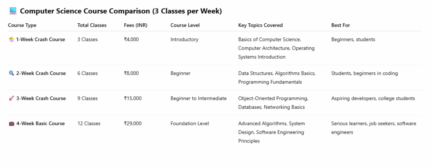Viewport: 433px width, 167px height.
Task: Select the Best For column header
Action: [x=340, y=25]
